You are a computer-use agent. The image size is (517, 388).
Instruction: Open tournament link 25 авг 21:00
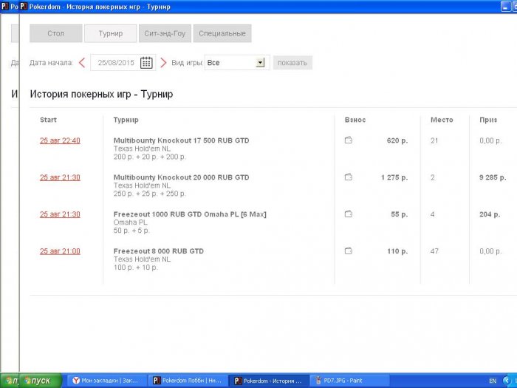(x=60, y=251)
